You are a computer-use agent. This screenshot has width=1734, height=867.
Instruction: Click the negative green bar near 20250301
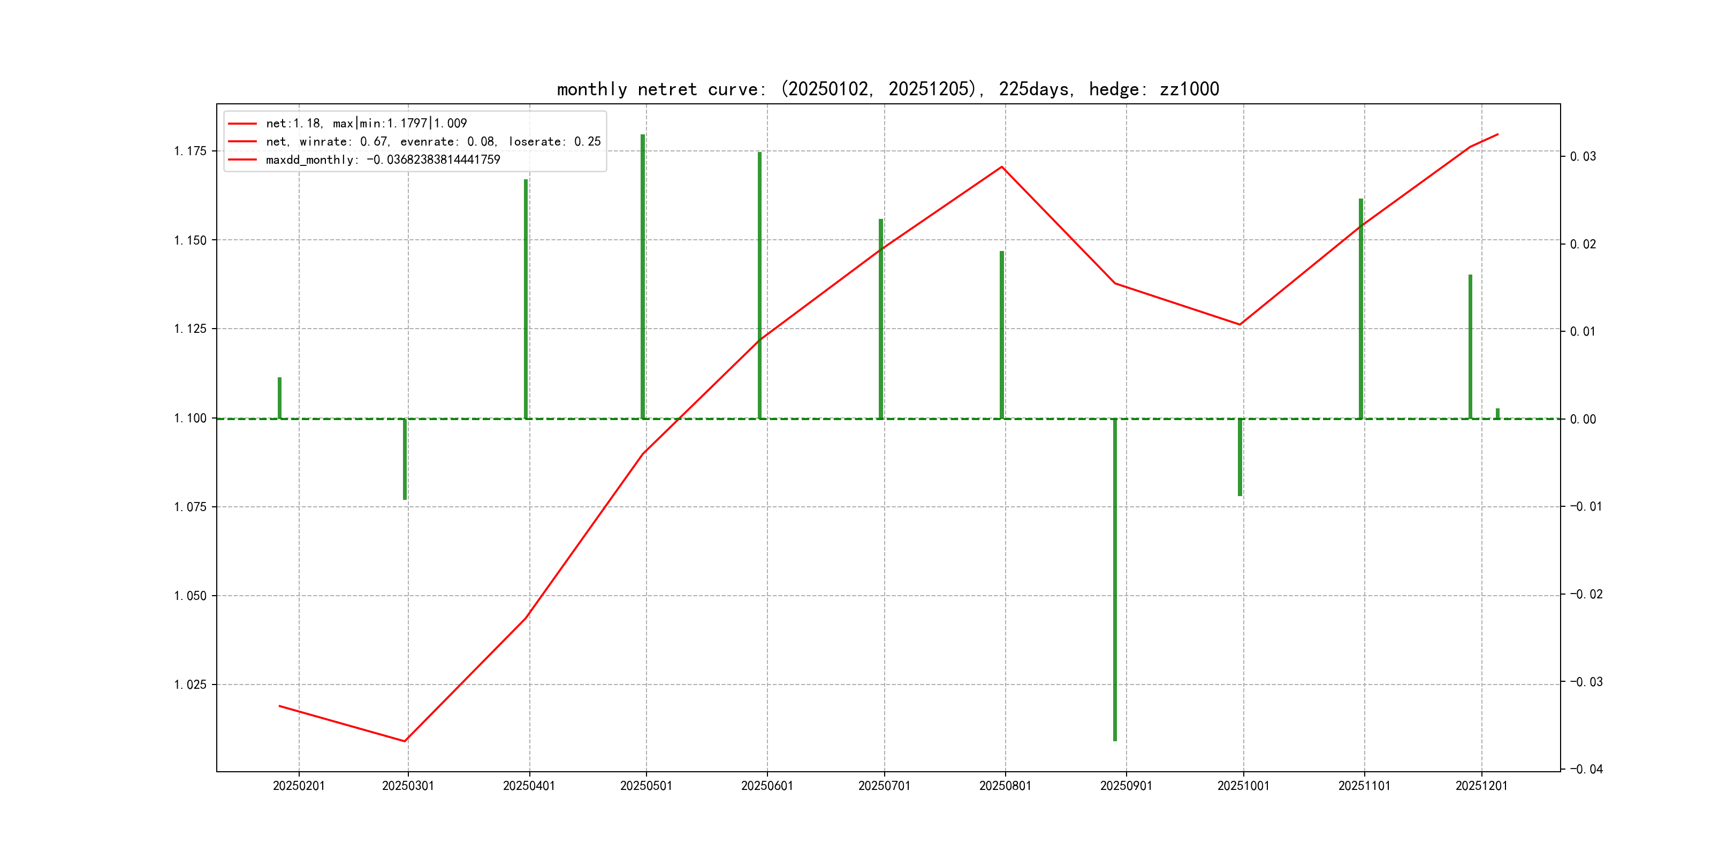[405, 459]
